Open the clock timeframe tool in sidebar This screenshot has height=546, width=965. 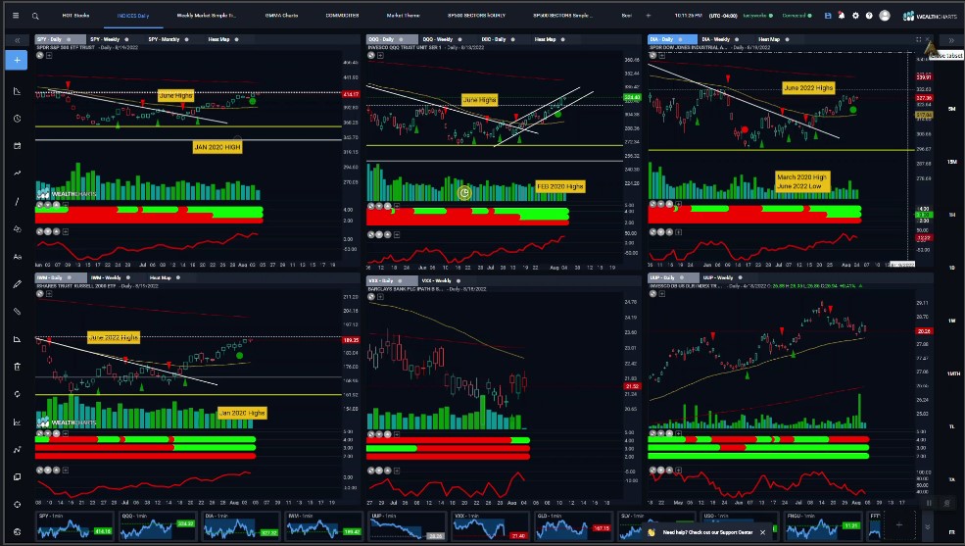(17, 119)
